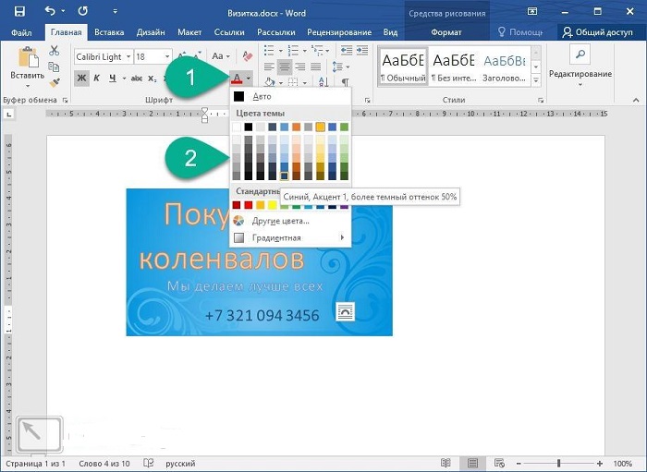647x472 pixels.
Task: Switch to the Дизайн ribbon tab
Action: (x=151, y=32)
